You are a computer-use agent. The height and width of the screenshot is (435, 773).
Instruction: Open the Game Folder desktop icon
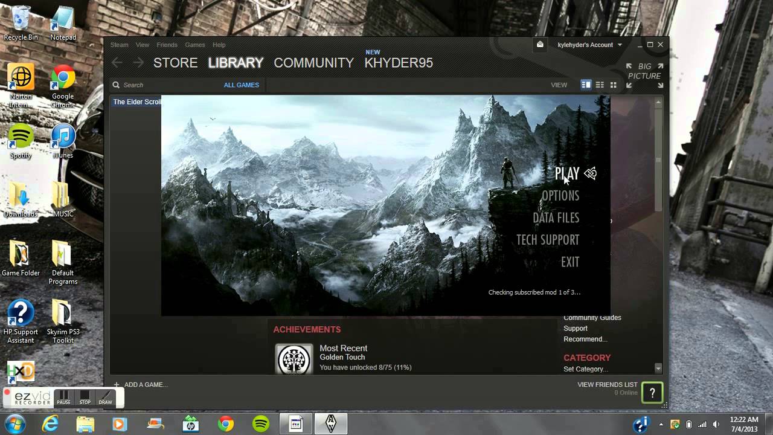(21, 259)
